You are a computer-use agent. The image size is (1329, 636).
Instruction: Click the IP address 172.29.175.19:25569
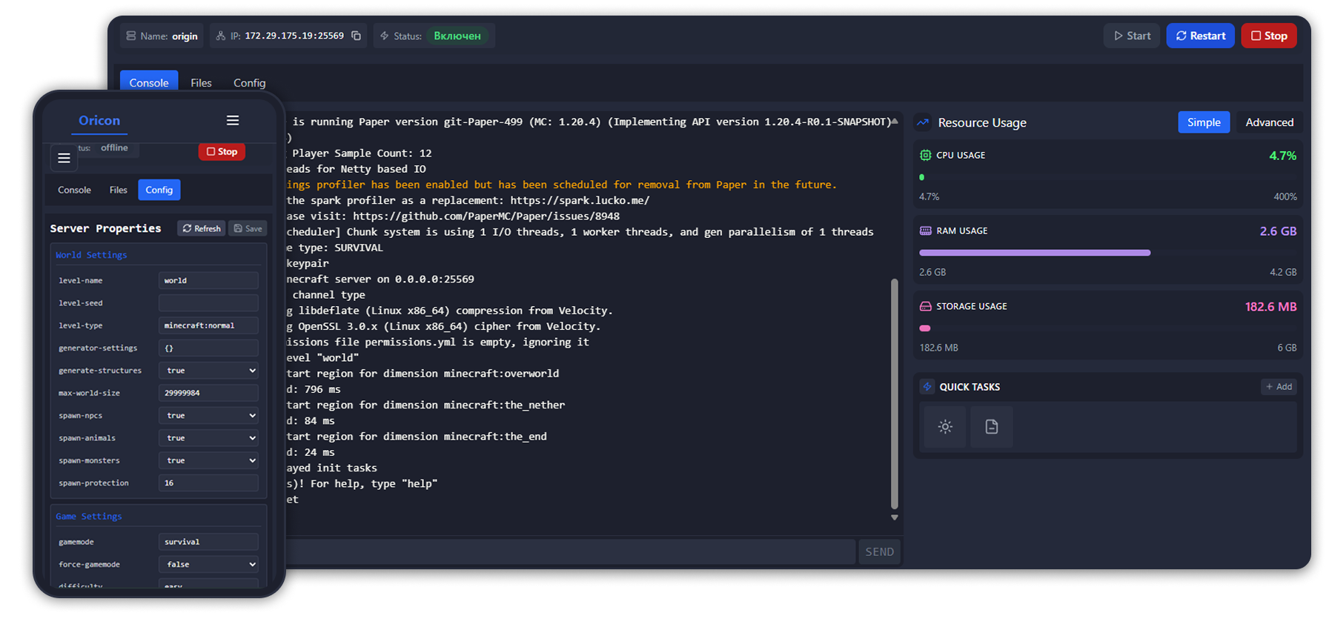point(294,36)
